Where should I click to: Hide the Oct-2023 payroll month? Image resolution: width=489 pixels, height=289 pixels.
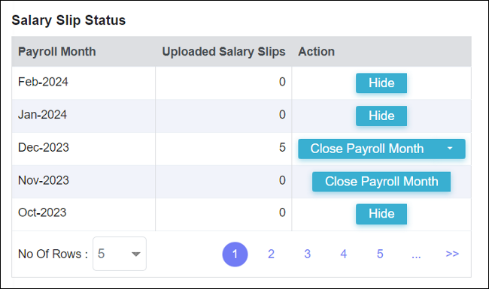[381, 214]
